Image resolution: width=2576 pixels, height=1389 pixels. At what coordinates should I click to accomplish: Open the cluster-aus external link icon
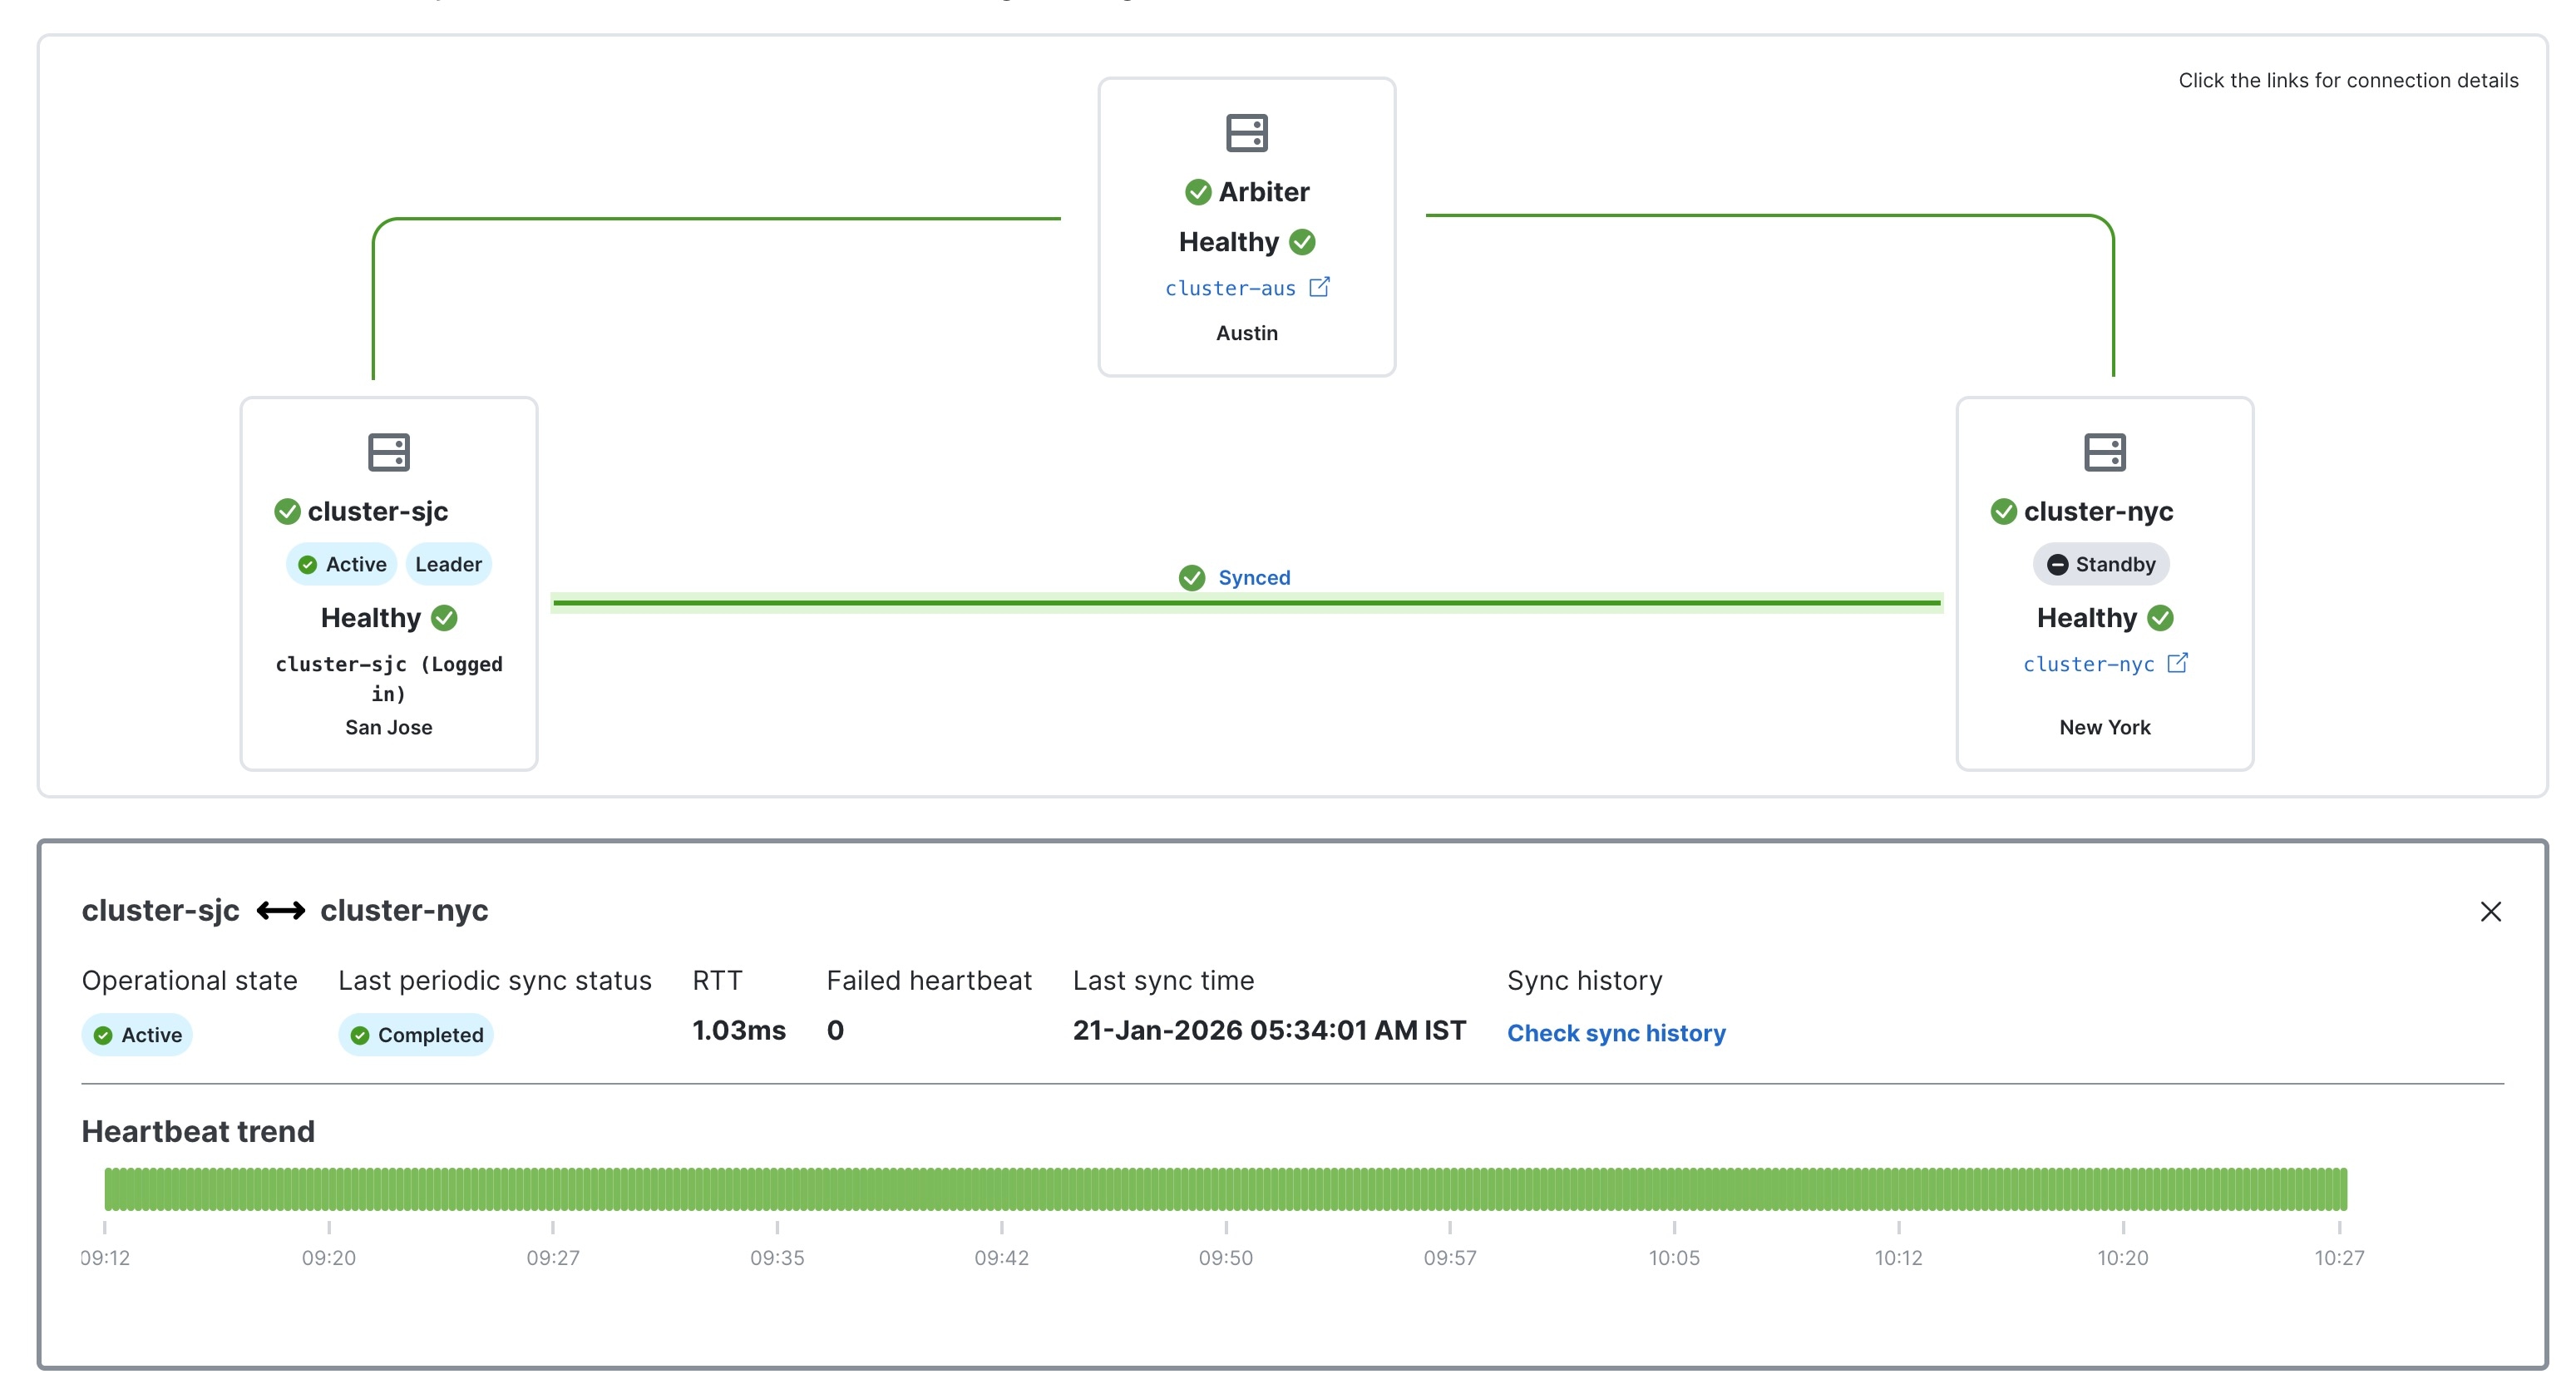[x=1319, y=287]
